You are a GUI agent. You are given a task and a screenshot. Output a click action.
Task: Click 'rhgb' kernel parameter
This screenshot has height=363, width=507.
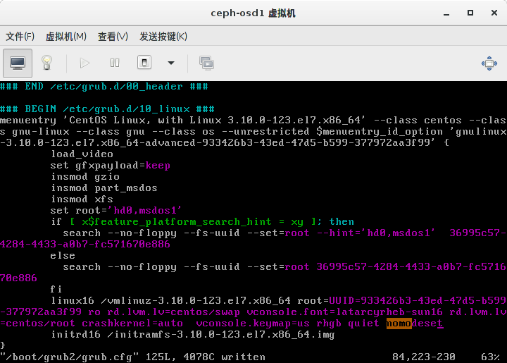tap(329, 324)
